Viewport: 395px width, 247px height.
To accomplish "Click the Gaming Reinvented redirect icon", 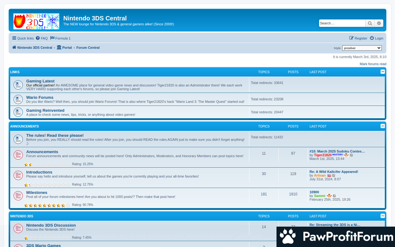I will click(x=18, y=112).
